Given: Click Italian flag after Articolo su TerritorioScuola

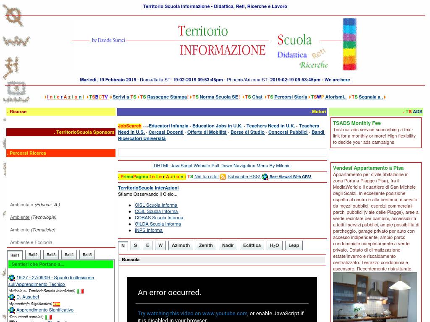Looking at the screenshot, I should (x=80, y=291).
